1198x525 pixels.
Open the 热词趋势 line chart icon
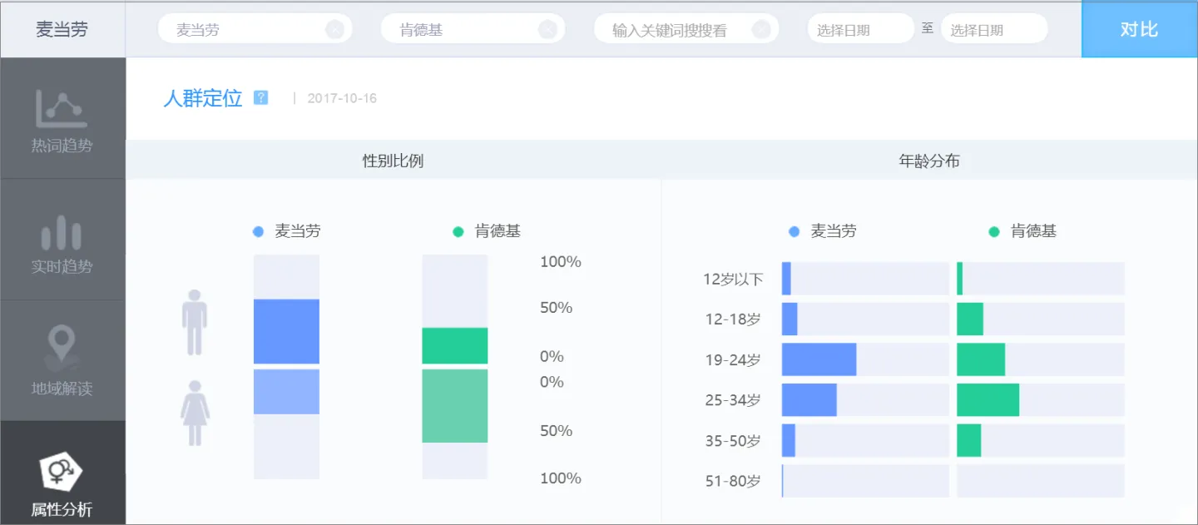[62, 108]
